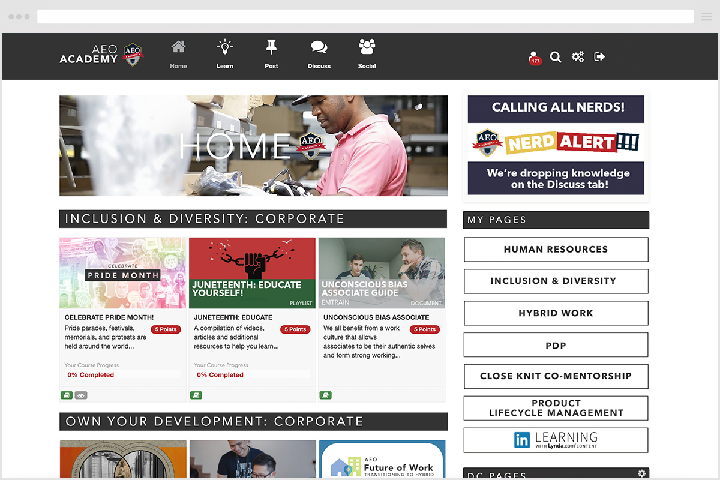This screenshot has width=720, height=480.
Task: Toggle the eye icon on Pride Month card
Action: click(81, 395)
